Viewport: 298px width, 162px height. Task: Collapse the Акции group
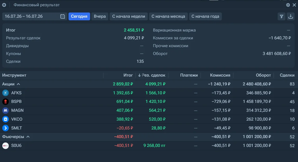[x=18, y=84]
